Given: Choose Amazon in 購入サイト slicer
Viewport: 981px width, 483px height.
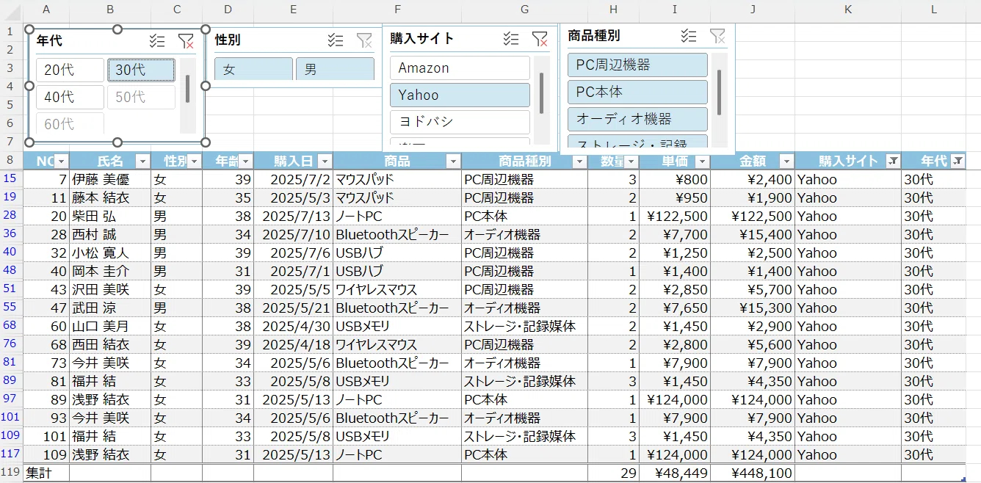Looking at the screenshot, I should point(460,68).
